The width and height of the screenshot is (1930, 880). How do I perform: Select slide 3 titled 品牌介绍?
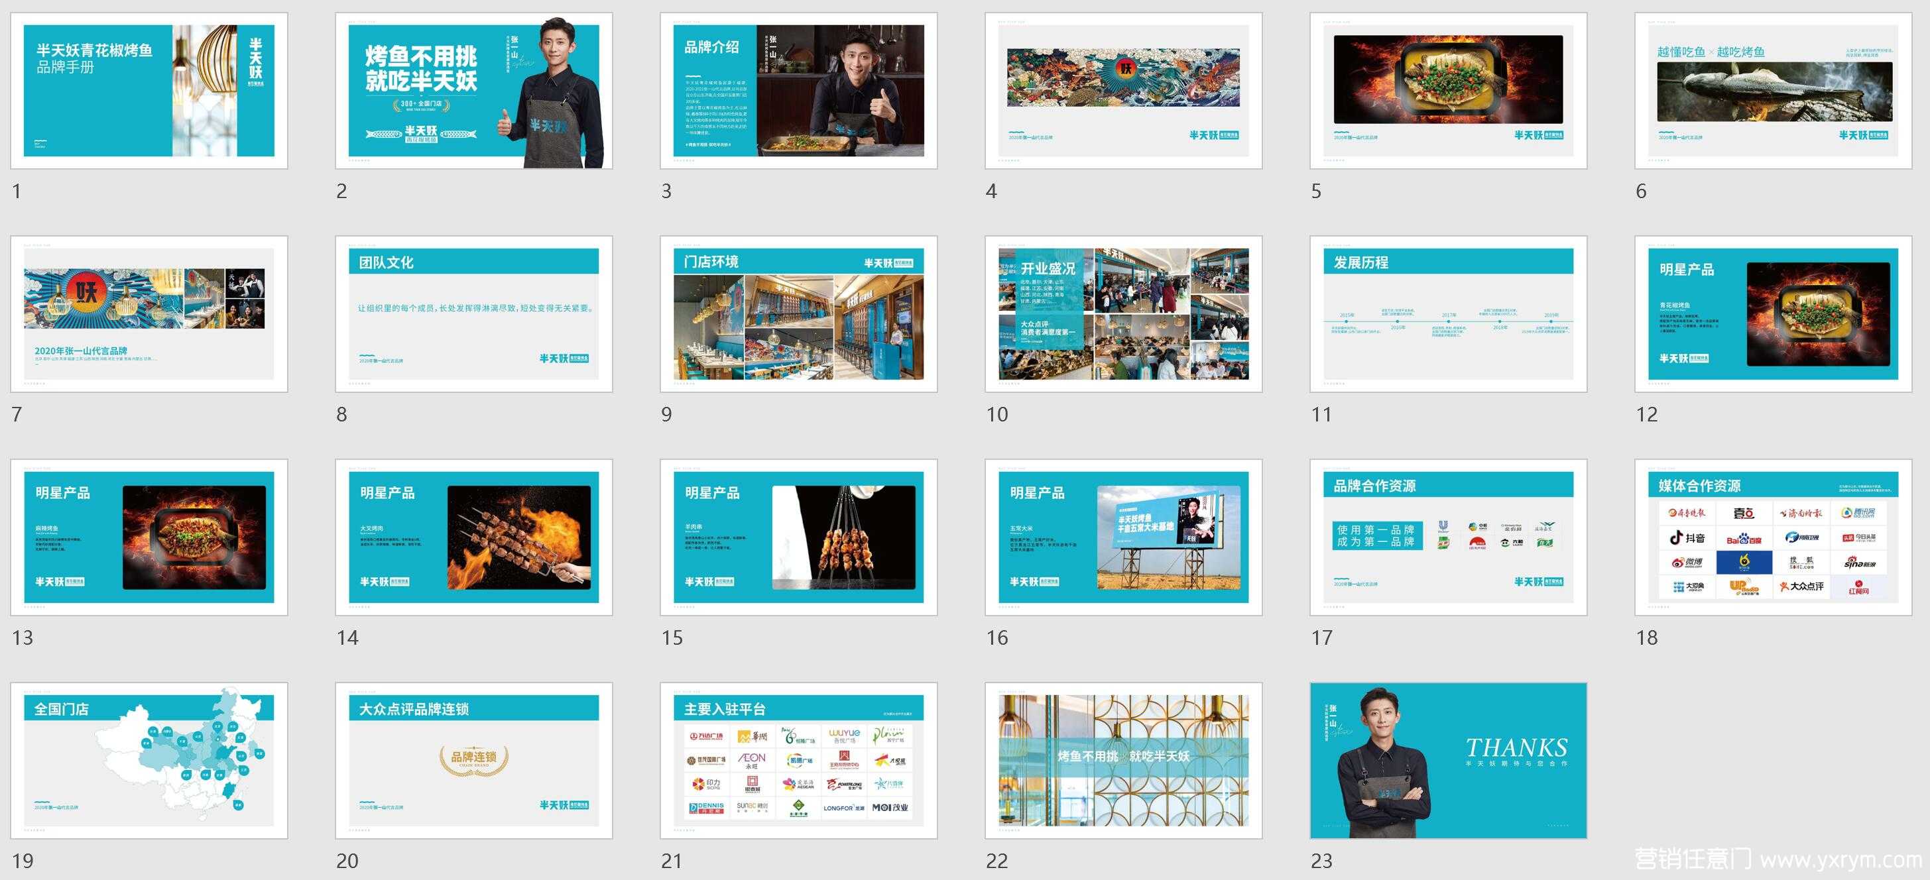point(799,91)
